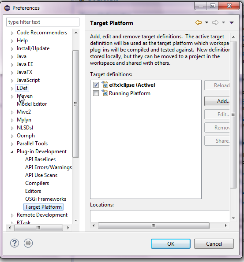
Task: Open the forward history dropdown arrow
Action: click(223, 22)
